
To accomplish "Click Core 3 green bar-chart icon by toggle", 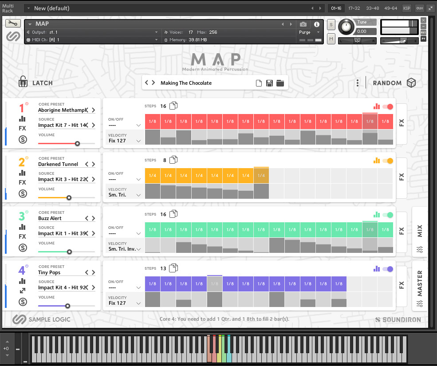I will (x=377, y=215).
